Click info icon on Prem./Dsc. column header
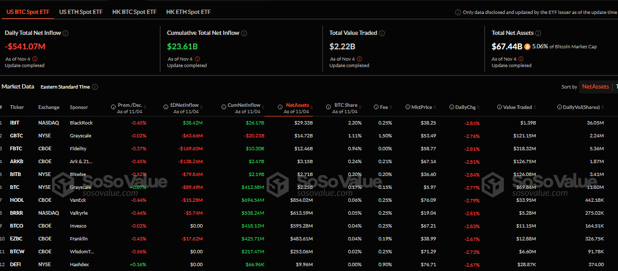Image resolution: width=618 pixels, height=271 pixels. point(114,106)
